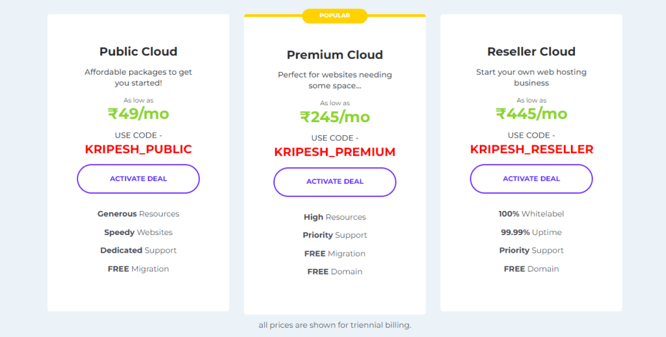
Task: Click Premium plan's FREE Domain feature
Action: point(335,271)
